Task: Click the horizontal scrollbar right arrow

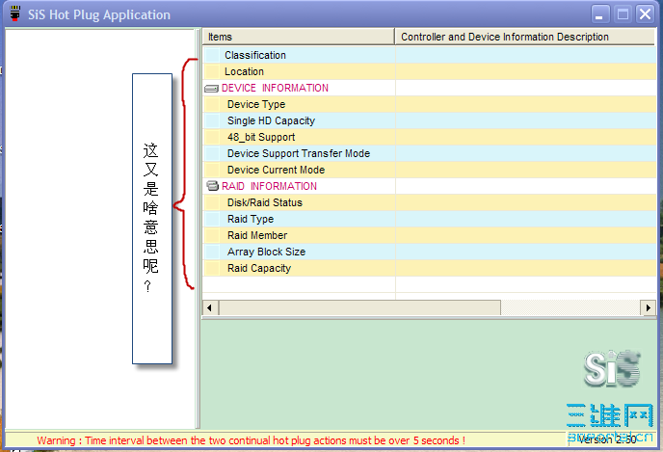Action: (649, 307)
